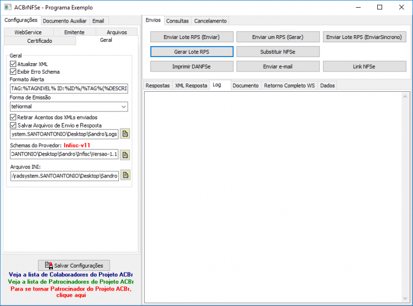Switch to the Consultas tab

tap(177, 21)
